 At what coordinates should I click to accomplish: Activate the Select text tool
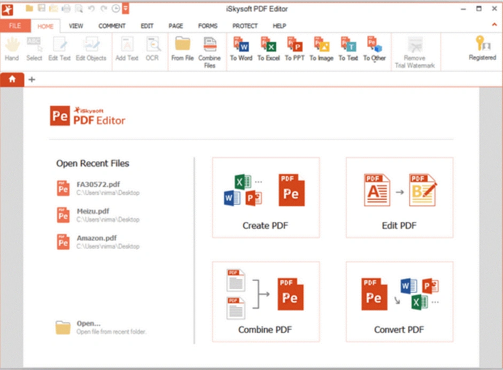(x=34, y=49)
